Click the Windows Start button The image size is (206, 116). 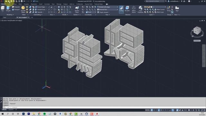pyautogui.click(x=3, y=114)
